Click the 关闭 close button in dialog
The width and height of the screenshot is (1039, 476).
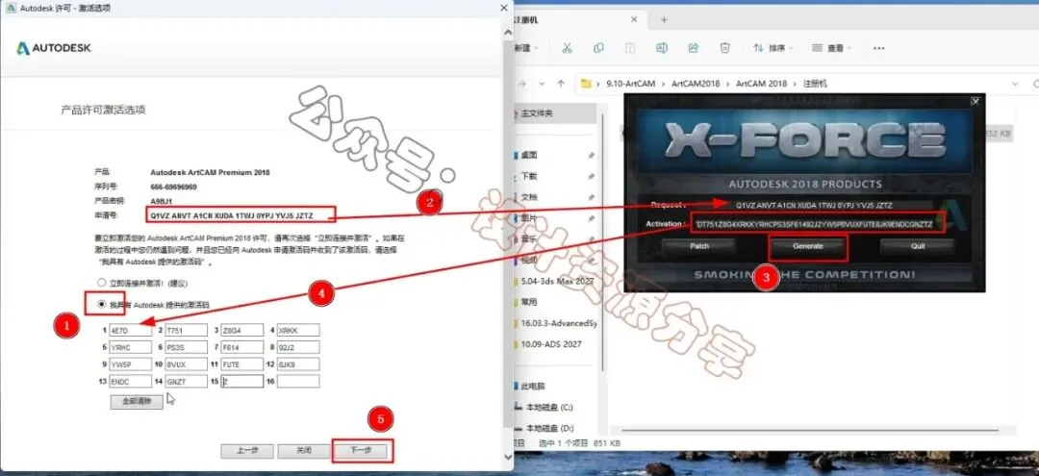click(303, 451)
